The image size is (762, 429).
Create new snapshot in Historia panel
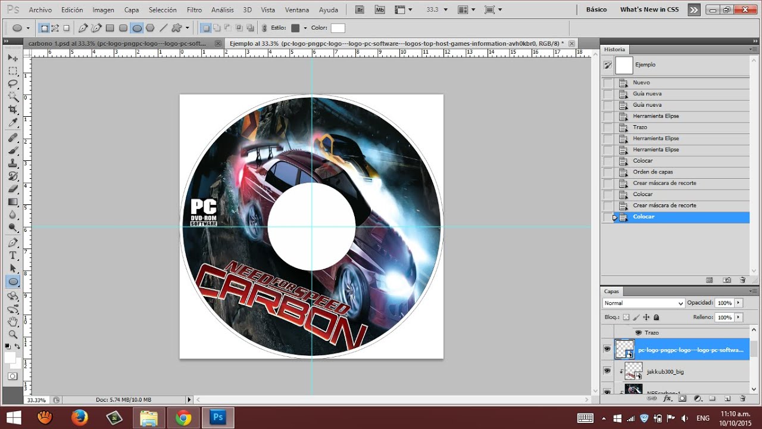click(727, 279)
